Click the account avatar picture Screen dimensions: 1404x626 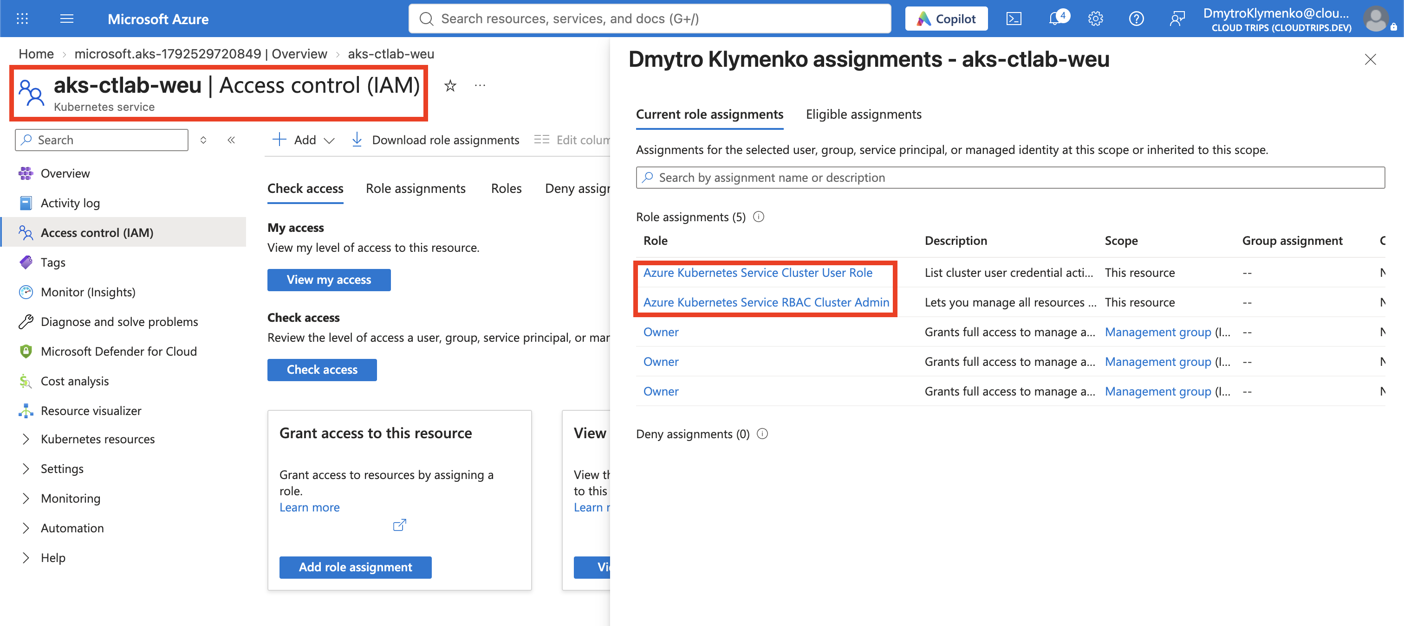click(1376, 19)
